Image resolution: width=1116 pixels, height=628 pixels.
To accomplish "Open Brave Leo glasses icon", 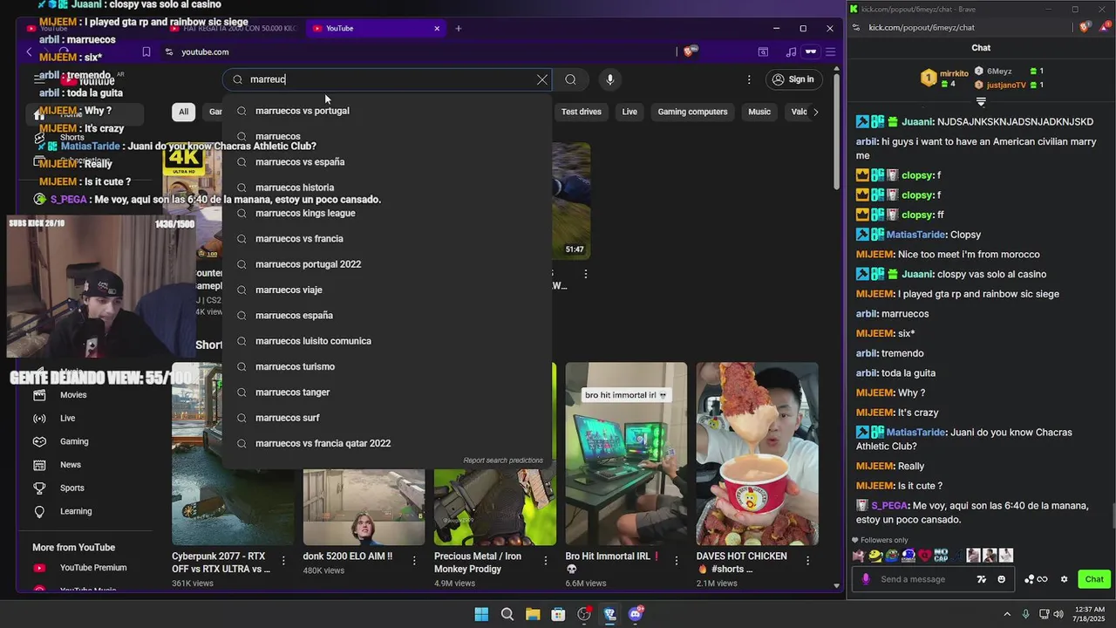I will (810, 51).
